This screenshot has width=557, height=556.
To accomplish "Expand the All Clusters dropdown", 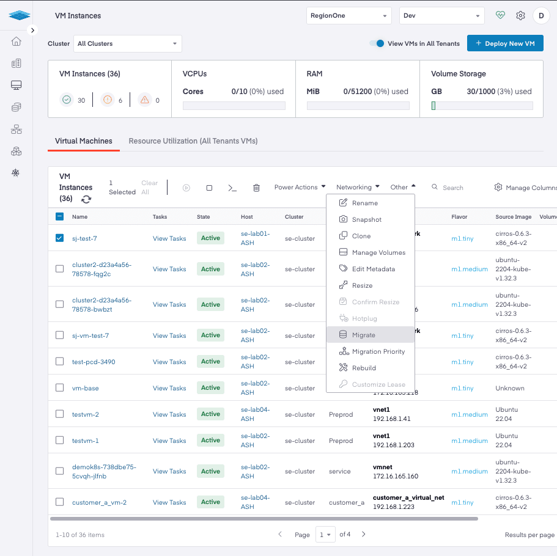I will point(128,43).
